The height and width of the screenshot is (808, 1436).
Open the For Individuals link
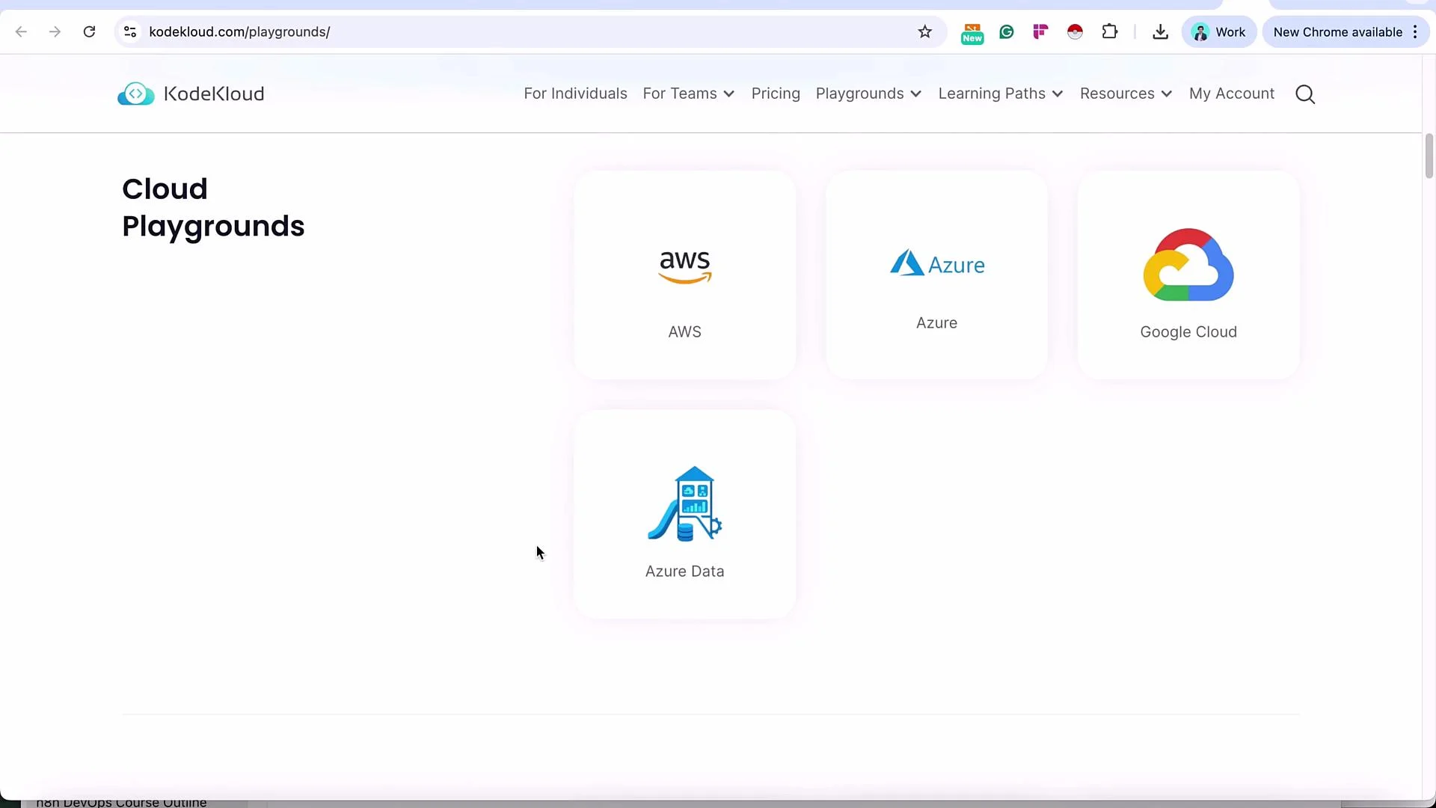pos(575,94)
